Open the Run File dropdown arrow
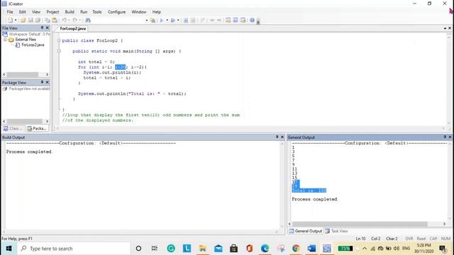 (x=178, y=21)
